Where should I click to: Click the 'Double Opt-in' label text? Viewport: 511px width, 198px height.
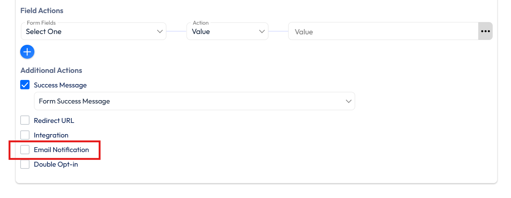(x=56, y=164)
